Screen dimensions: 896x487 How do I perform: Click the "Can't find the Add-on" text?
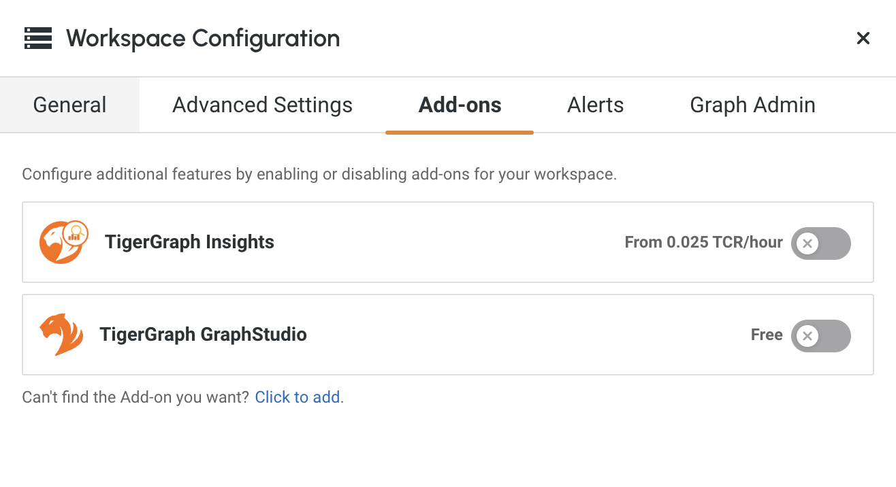pos(135,397)
